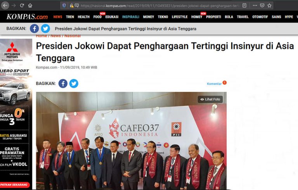Open the OTOMOTIF menu section
Viewport: 298px width, 190px height.
click(x=260, y=17)
